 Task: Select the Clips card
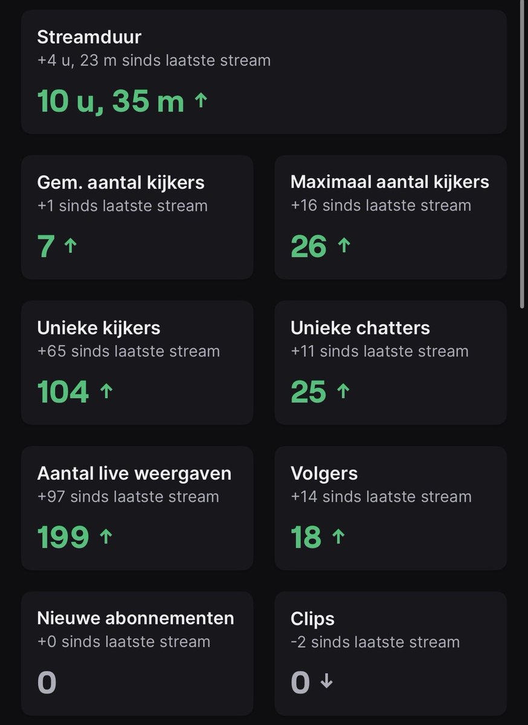(391, 654)
